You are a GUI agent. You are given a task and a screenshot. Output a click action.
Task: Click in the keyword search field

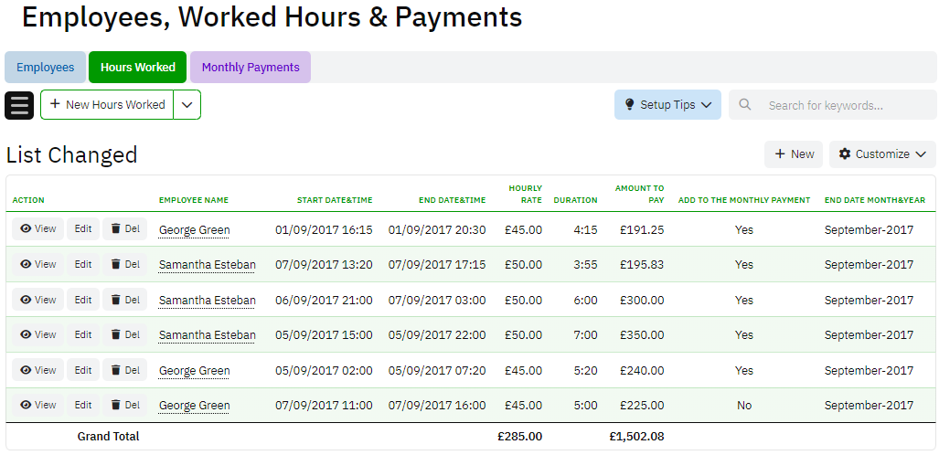[846, 105]
